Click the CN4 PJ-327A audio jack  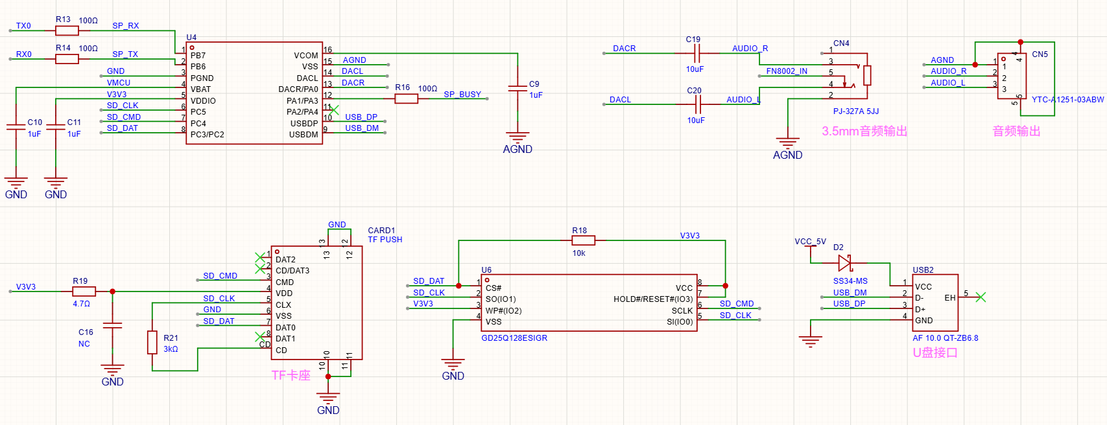pos(850,75)
